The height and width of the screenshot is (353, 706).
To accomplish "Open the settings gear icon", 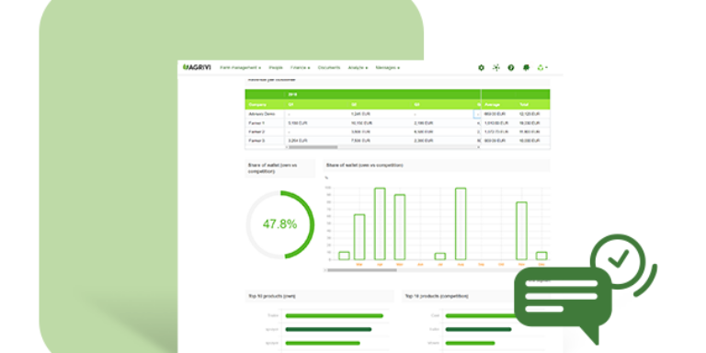I will click(481, 67).
